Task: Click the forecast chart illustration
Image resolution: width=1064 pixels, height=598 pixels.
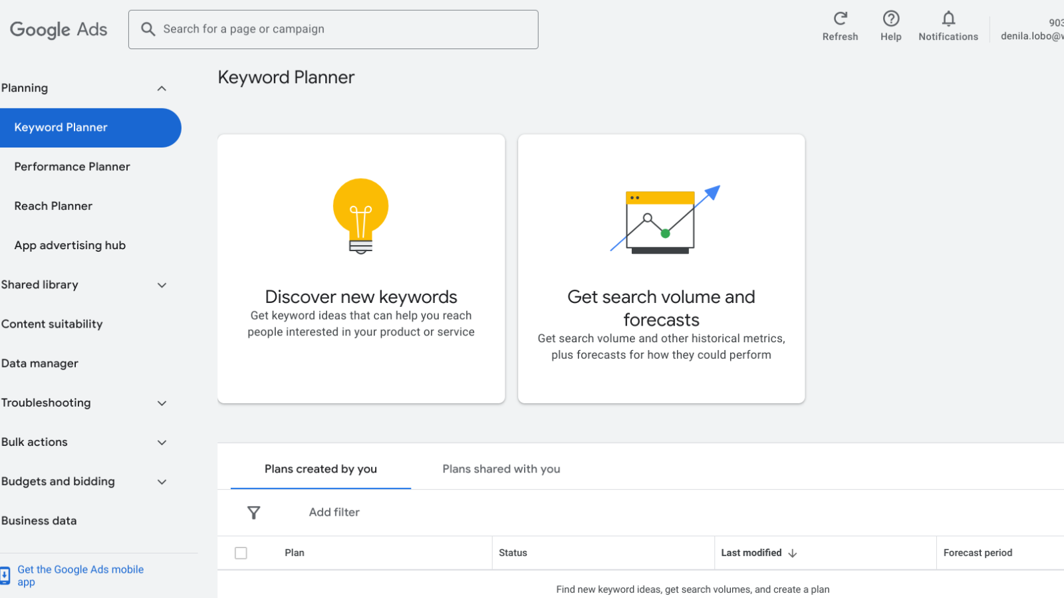Action: click(665, 219)
